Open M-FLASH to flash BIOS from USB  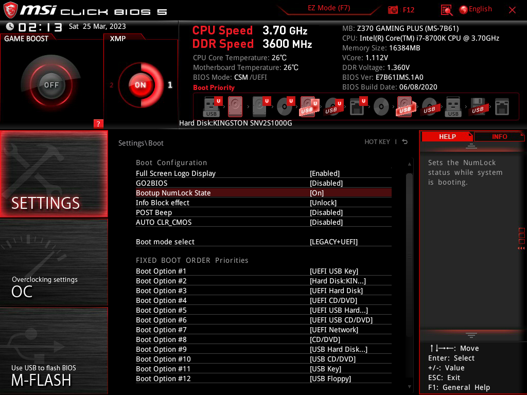coord(54,351)
